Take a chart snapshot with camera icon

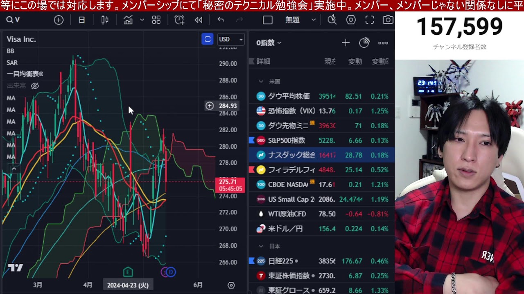point(387,20)
